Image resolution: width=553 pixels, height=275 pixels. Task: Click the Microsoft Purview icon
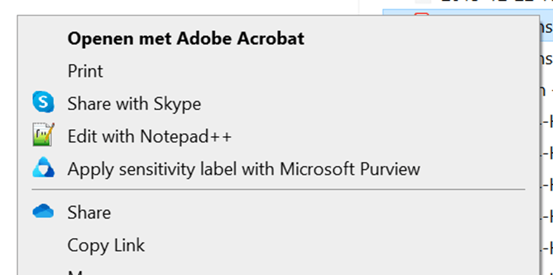pyautogui.click(x=44, y=169)
